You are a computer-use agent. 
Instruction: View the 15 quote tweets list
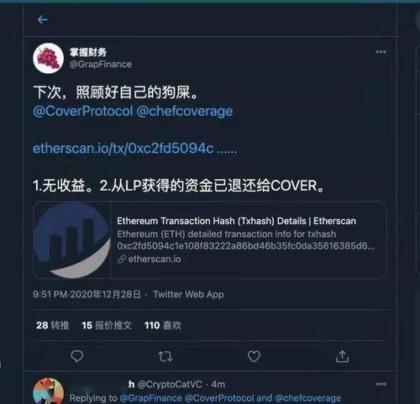(x=107, y=325)
